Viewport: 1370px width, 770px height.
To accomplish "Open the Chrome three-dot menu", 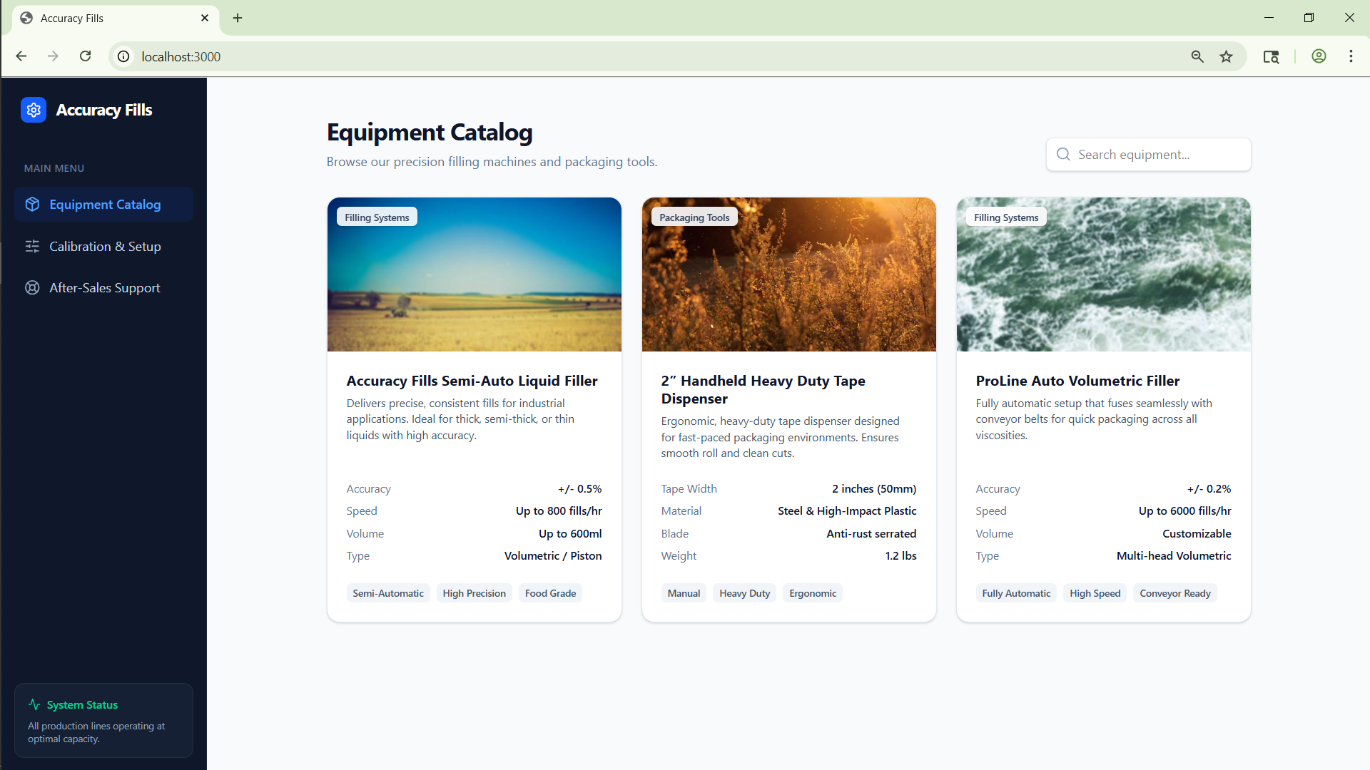I will click(x=1351, y=56).
